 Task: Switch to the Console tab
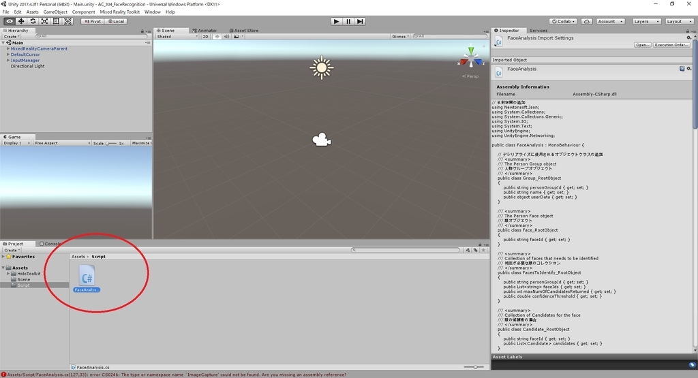(50, 244)
